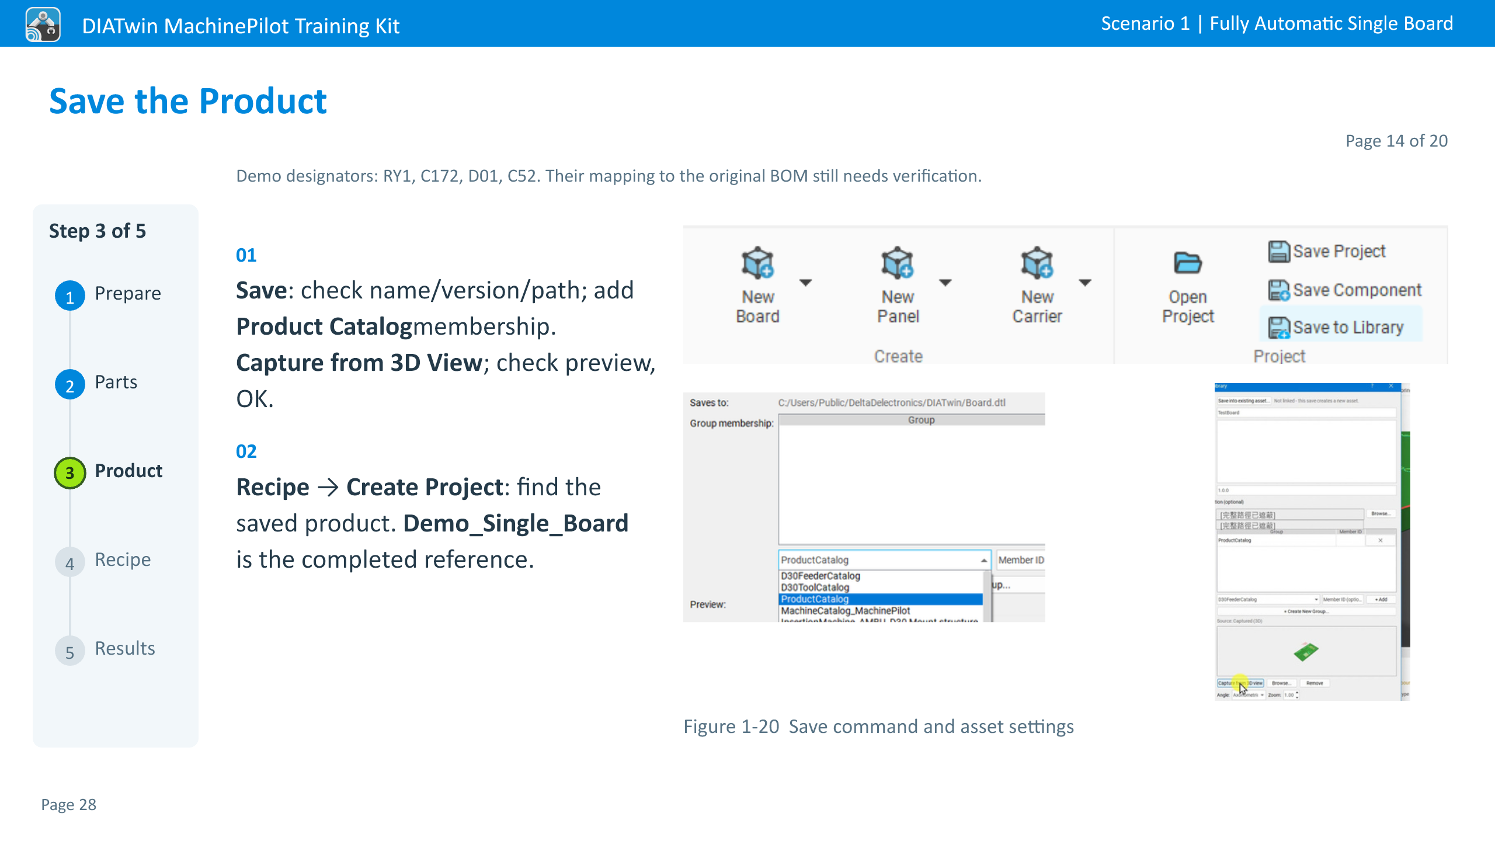Click the New Panel cube icon
Image resolution: width=1495 pixels, height=841 pixels.
(898, 263)
